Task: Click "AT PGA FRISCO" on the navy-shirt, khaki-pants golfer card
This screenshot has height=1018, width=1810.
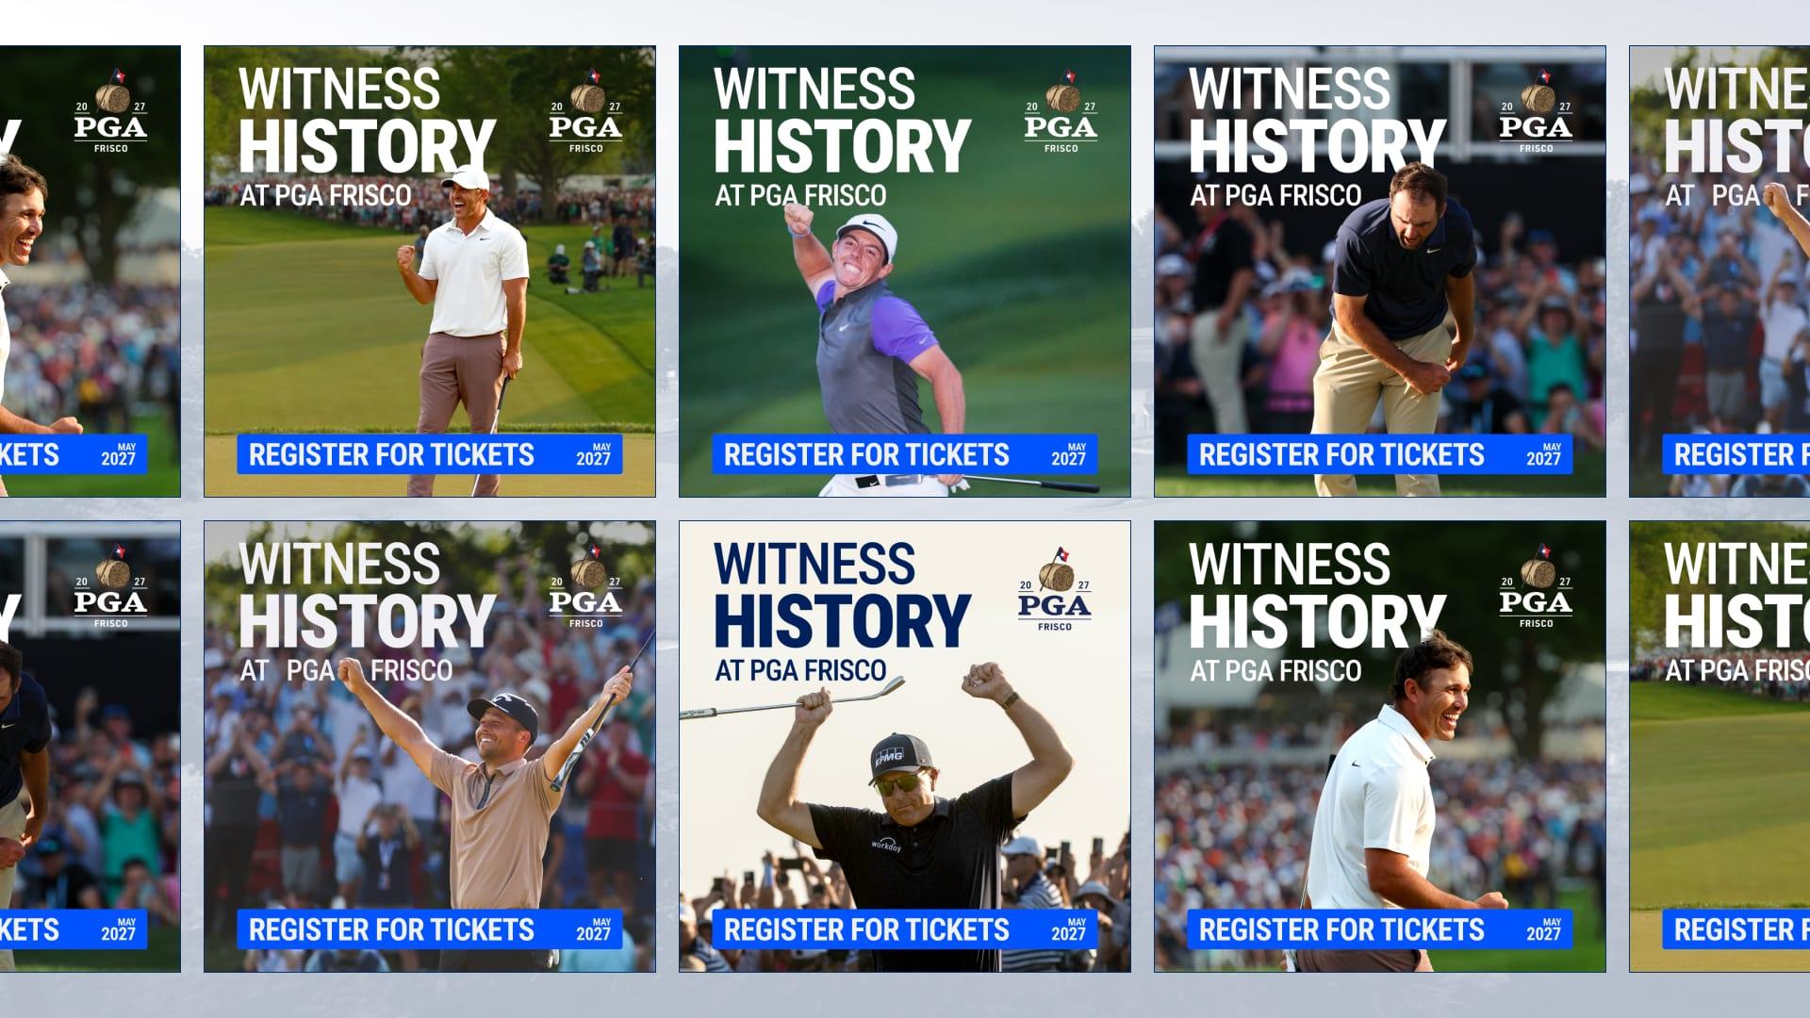Action: 1275,196
